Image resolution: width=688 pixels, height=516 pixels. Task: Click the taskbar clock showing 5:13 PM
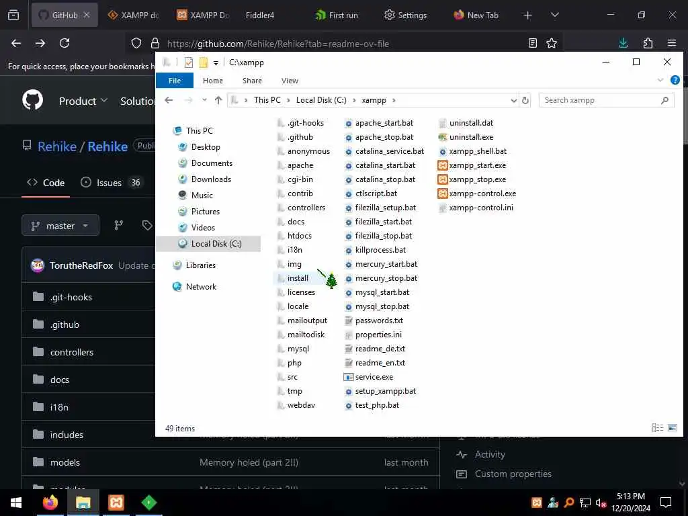click(x=631, y=503)
